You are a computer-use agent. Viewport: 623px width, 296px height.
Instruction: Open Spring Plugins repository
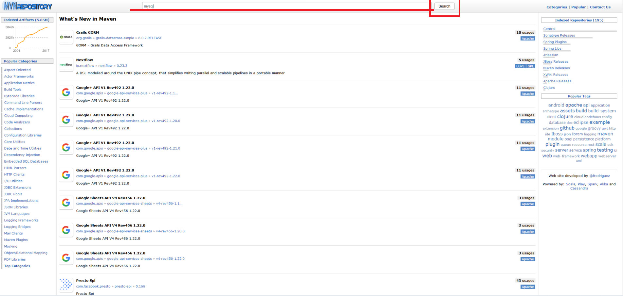click(x=555, y=42)
